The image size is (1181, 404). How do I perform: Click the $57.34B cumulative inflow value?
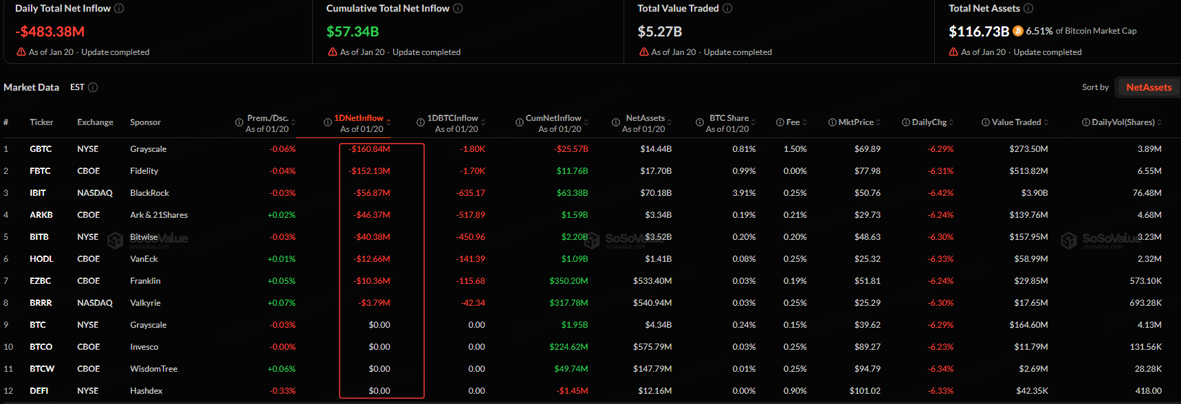point(353,32)
